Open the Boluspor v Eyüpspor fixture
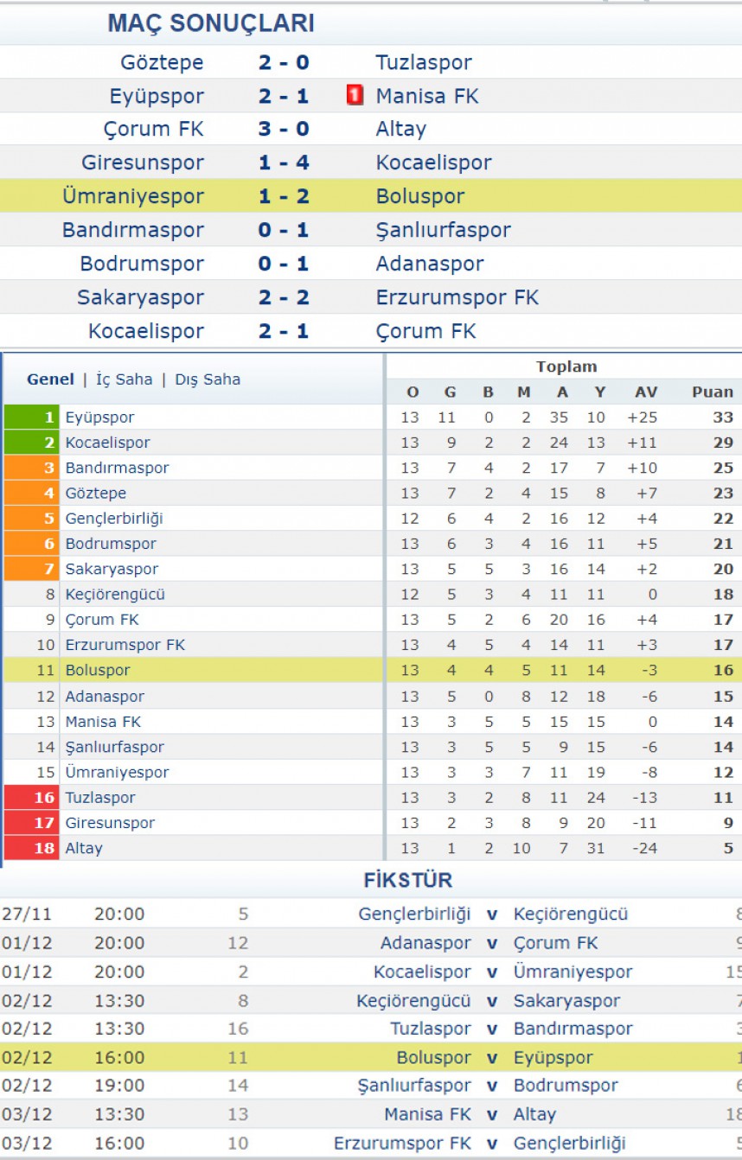The image size is (742, 1160). coord(371,1057)
